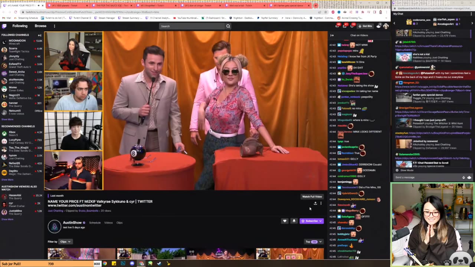475x267 pixels.
Task: Open Photoshop from the taskbar
Action: pyautogui.click(x=123, y=264)
